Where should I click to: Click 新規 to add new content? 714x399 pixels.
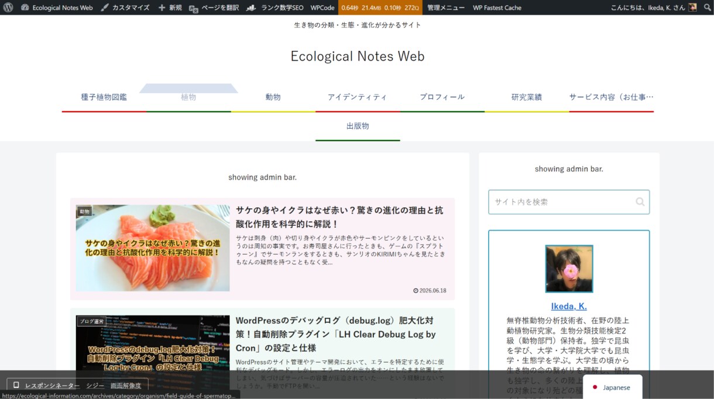click(170, 8)
